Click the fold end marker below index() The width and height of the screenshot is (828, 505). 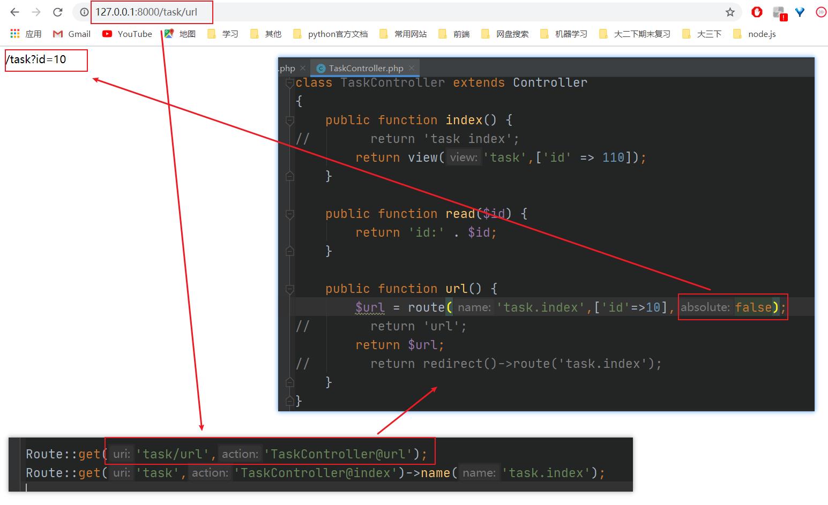290,176
